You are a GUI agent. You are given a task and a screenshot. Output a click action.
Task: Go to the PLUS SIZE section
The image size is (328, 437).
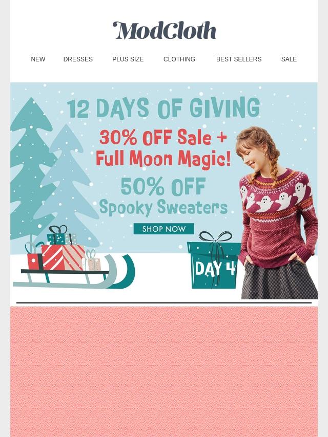click(x=128, y=59)
